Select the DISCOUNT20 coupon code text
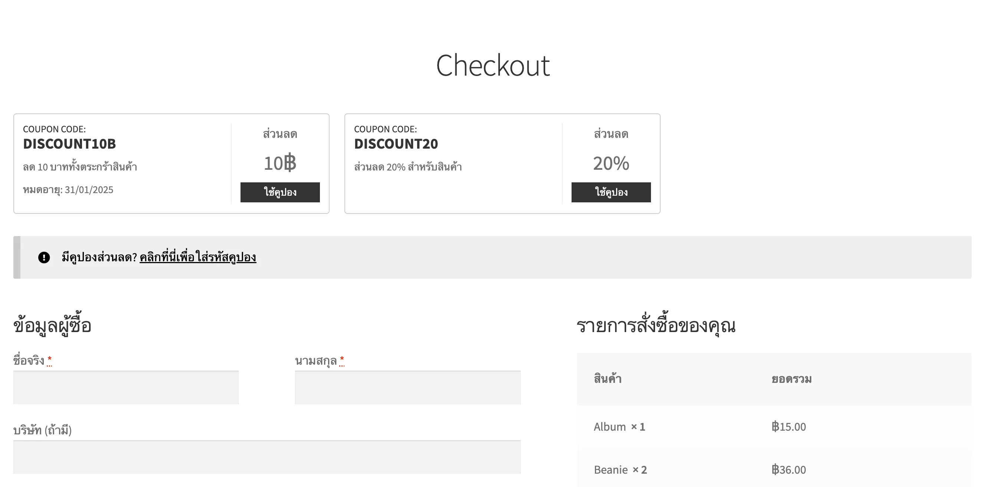Image resolution: width=985 pixels, height=487 pixels. [x=396, y=144]
